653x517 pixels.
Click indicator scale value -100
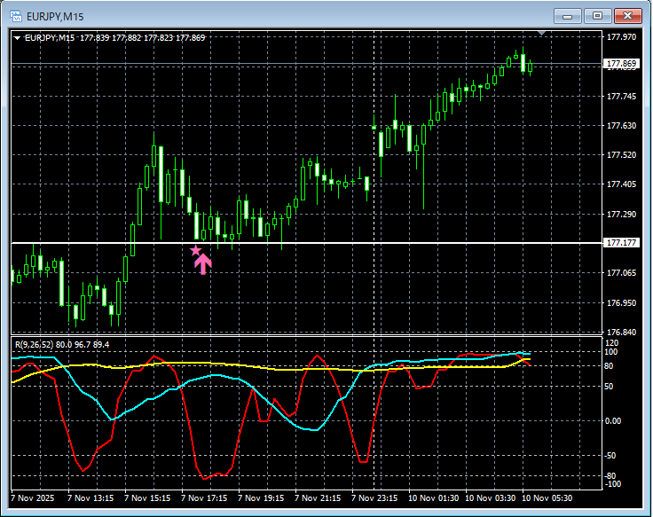(612, 484)
